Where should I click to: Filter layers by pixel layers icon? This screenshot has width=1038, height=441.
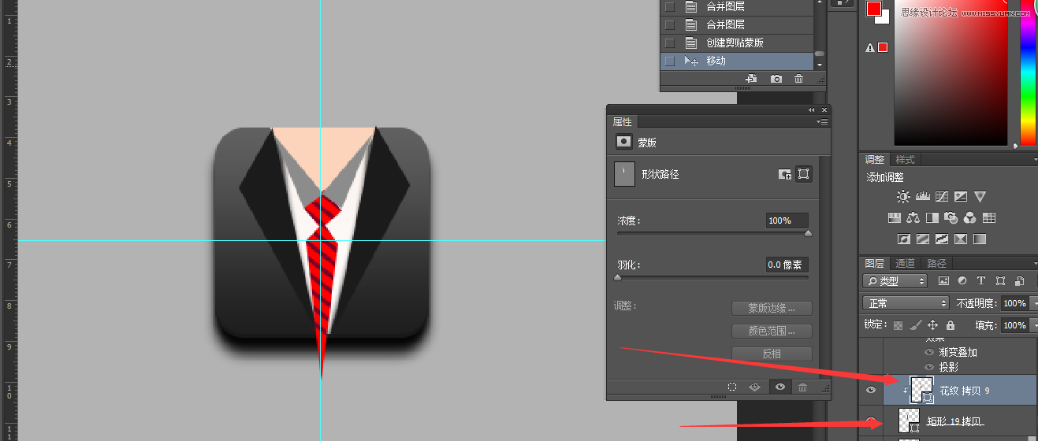tap(943, 281)
